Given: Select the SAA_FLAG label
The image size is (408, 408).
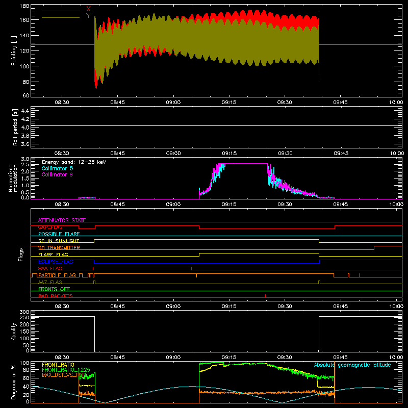Looking at the screenshot, I should (50, 268).
